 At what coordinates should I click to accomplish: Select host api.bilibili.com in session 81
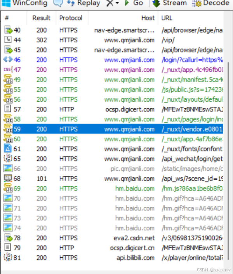point(136,258)
